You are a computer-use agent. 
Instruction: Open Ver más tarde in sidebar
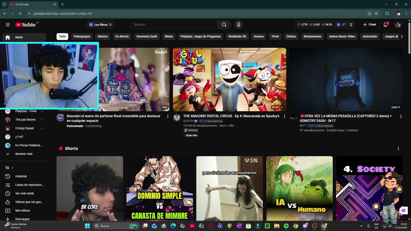click(x=25, y=193)
